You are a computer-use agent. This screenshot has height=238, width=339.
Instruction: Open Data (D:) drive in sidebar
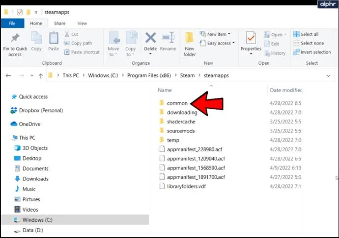(x=32, y=230)
